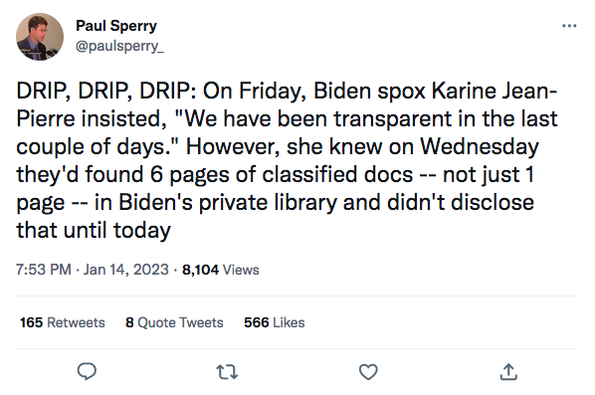The width and height of the screenshot is (595, 395).
Task: Open the three-dot more options menu
Action: pyautogui.click(x=569, y=26)
